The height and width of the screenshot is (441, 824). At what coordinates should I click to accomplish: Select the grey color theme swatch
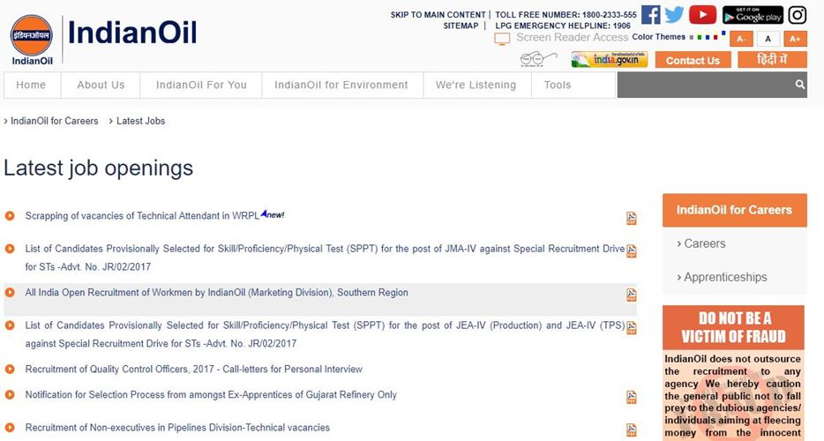pos(692,37)
